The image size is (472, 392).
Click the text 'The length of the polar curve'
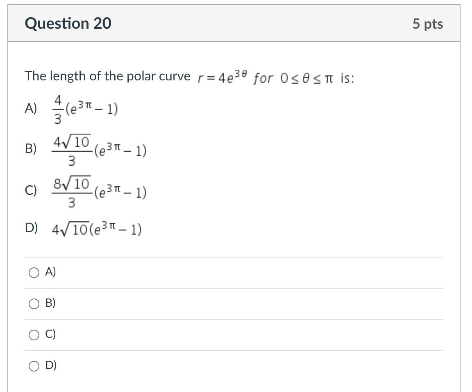point(107,76)
